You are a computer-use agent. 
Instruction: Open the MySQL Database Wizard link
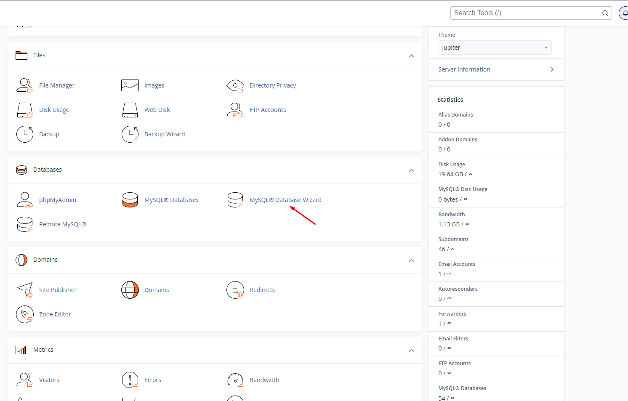(x=285, y=200)
